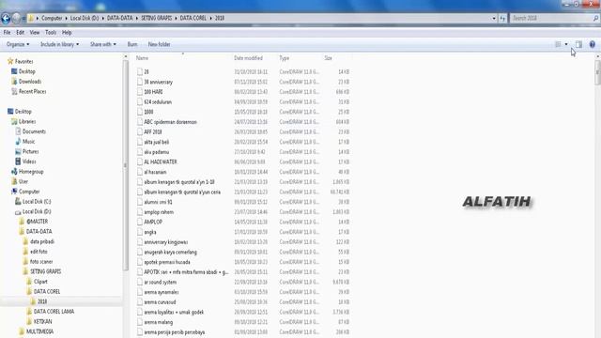The width and height of the screenshot is (601, 338).
Task: Click Local Disk (D:) in address bar
Action: (x=85, y=18)
